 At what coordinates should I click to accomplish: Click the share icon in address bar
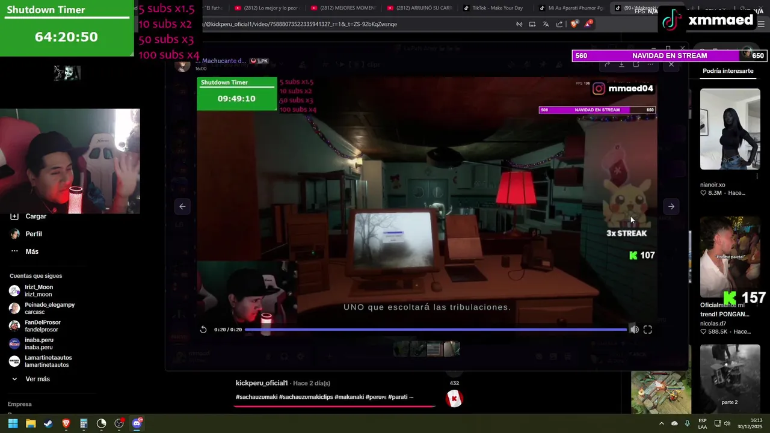[559, 24]
